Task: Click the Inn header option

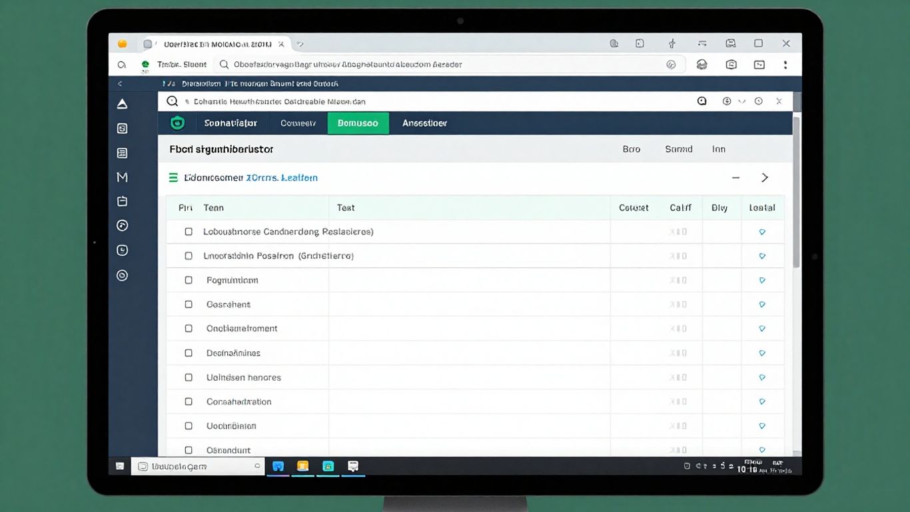Action: point(718,149)
